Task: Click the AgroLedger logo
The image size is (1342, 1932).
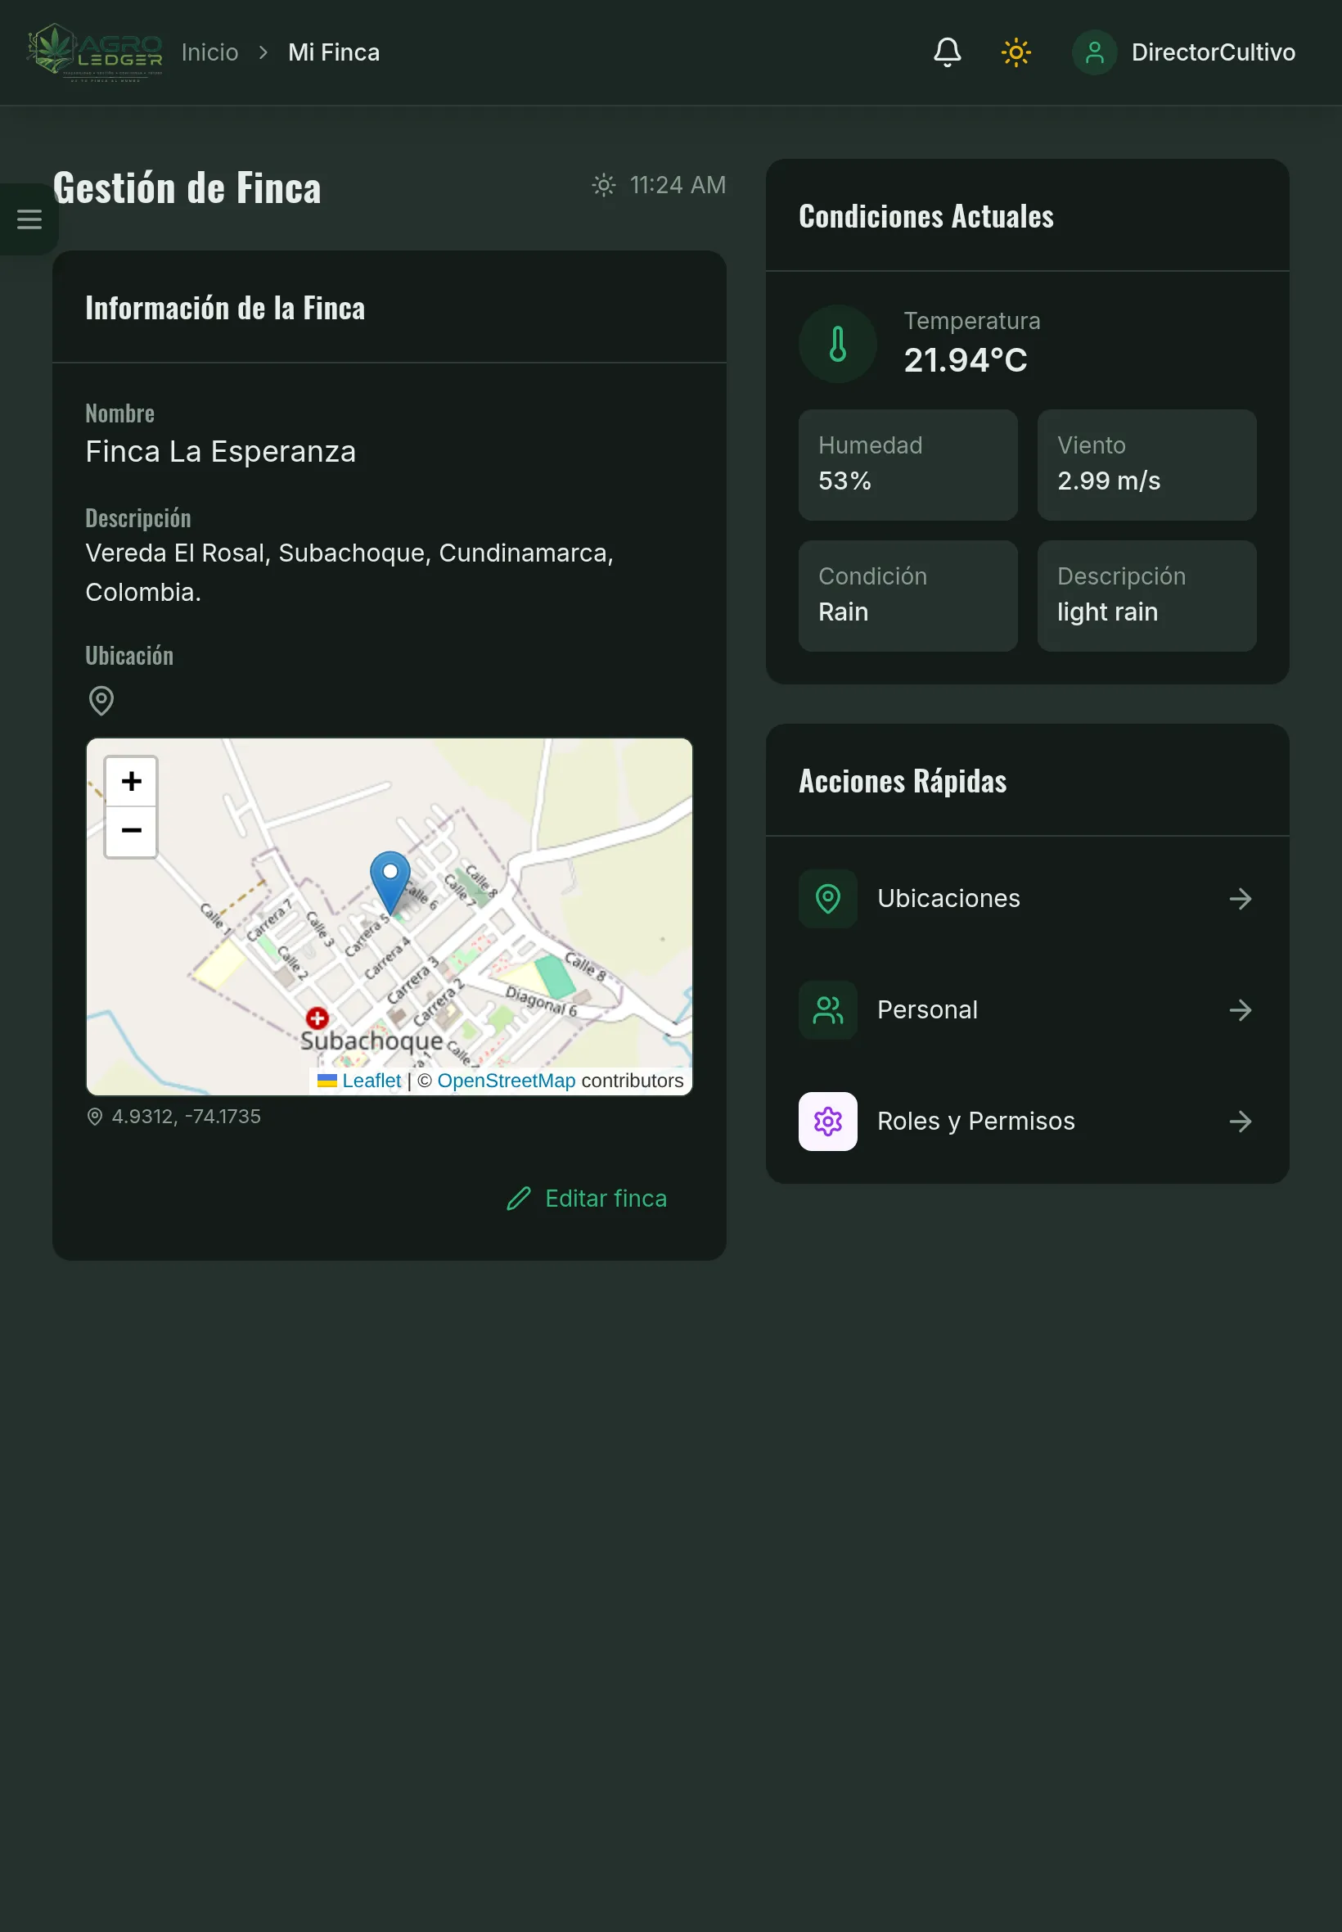Action: coord(95,52)
